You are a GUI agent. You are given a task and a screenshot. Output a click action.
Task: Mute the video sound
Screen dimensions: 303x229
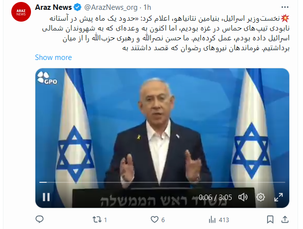(x=243, y=197)
